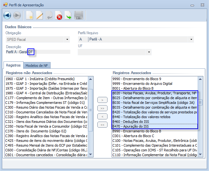The image size is (209, 171).
Task: Create a new record with the star document icon
Action: coord(29,15)
